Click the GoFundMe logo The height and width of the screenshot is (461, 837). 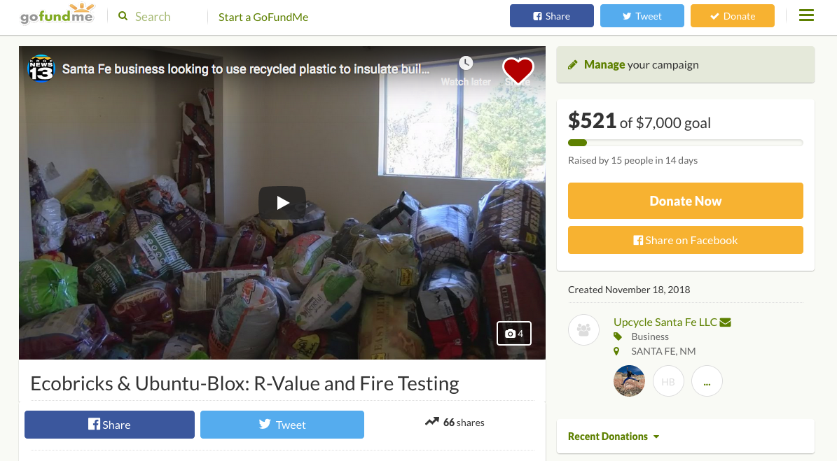click(x=57, y=15)
